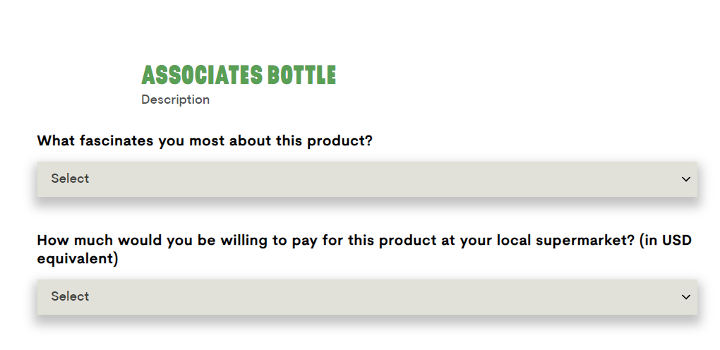720x350 pixels.
Task: Click 'Select' placeholder in the price dropdown
Action: (70, 296)
